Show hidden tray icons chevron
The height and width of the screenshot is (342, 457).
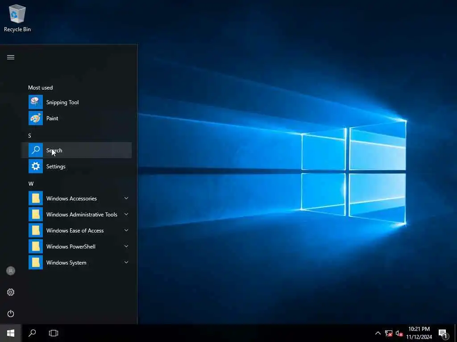point(378,333)
